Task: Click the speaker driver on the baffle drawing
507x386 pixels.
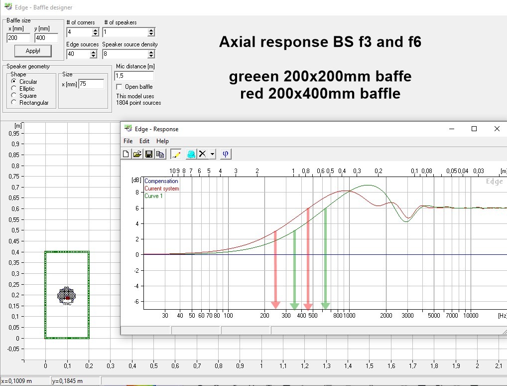Action: (x=67, y=295)
